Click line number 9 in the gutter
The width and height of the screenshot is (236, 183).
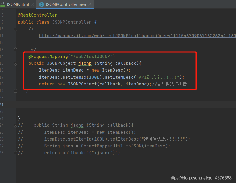coord(2,22)
